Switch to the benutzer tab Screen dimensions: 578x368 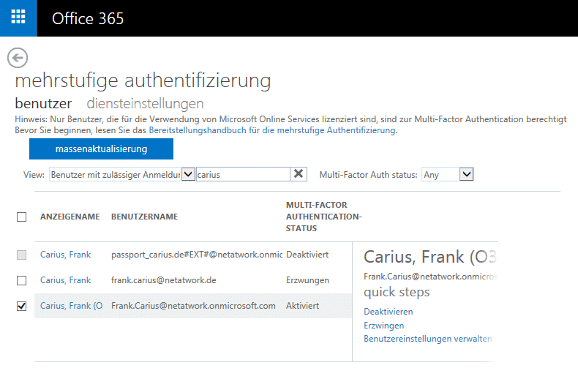click(43, 104)
